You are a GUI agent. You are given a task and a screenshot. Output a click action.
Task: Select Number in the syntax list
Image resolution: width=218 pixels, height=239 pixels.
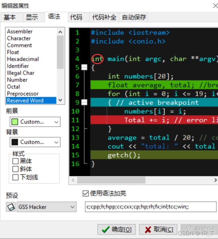31,80
